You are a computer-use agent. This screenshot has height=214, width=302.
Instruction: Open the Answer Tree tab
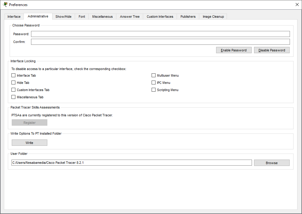click(130, 17)
